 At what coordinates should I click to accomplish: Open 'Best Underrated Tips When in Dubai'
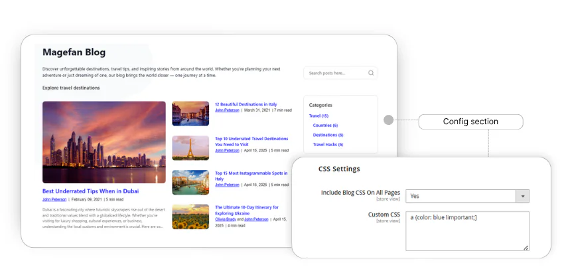(90, 191)
